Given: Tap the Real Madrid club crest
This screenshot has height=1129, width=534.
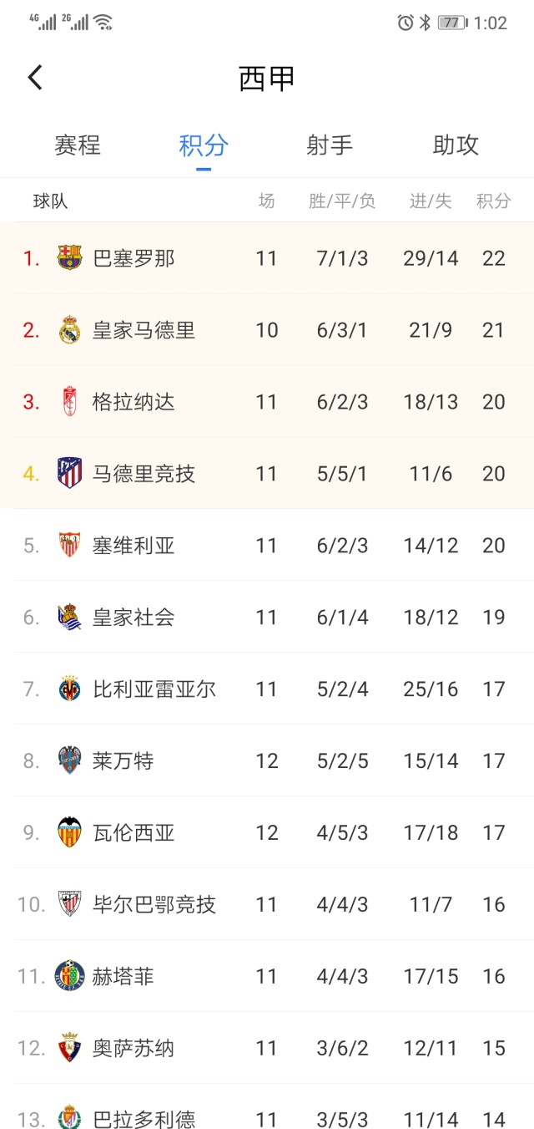Looking at the screenshot, I should (69, 330).
